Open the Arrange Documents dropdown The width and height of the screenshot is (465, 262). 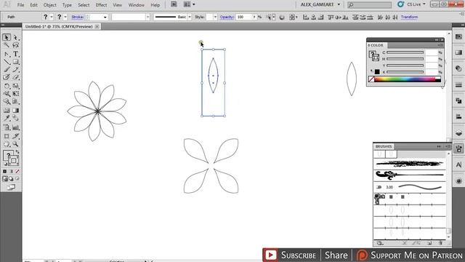pos(189,4)
